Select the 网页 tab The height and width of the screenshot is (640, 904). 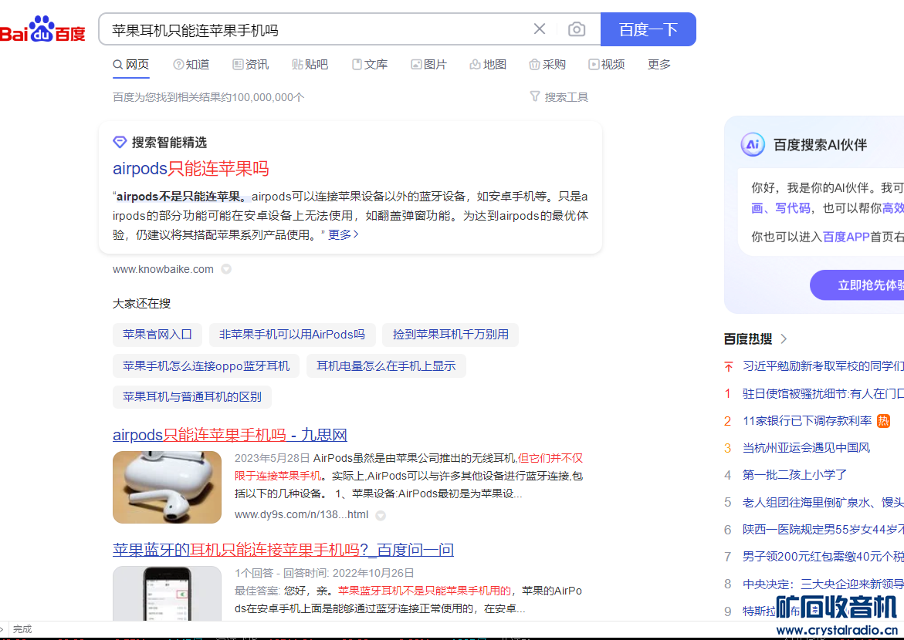pos(131,65)
